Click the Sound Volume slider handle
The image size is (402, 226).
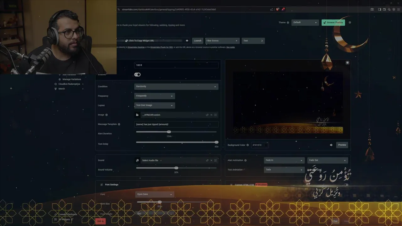click(176, 168)
